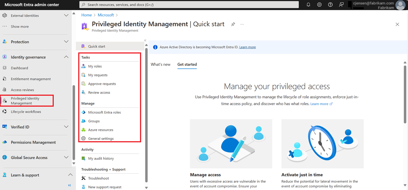408x190 pixels.
Task: Collapse the Identity governance section
Action: coord(66,57)
